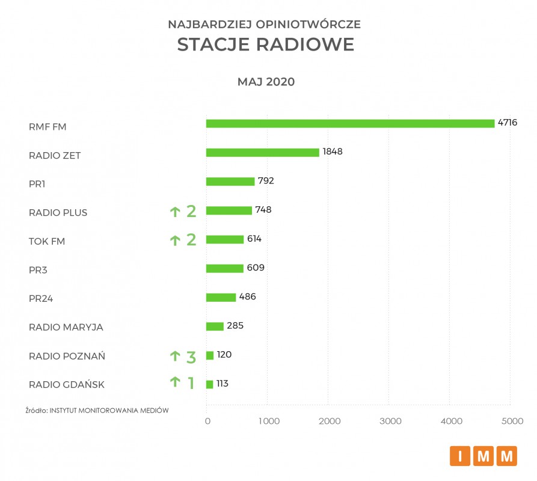This screenshot has height=481, width=537.
Task: Click the green arrow next to Radio Poznań
Action: click(x=175, y=356)
